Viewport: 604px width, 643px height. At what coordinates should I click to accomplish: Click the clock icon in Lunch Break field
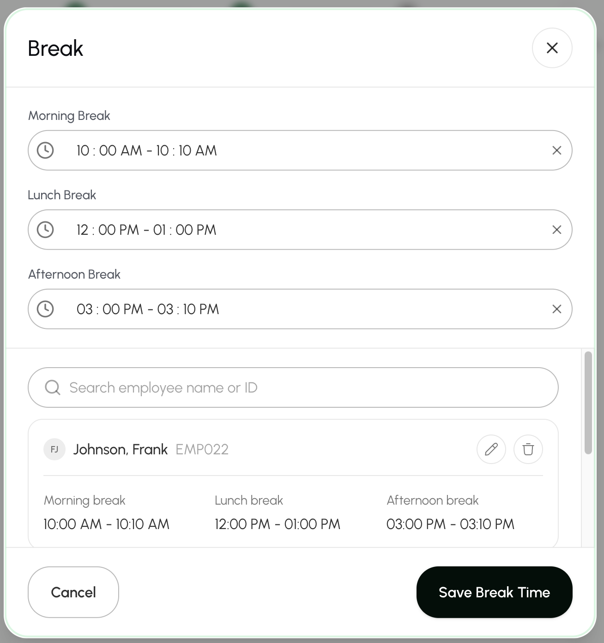coord(45,230)
